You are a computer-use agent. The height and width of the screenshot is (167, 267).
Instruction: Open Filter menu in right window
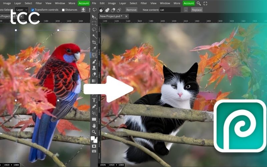(x=144, y=3)
